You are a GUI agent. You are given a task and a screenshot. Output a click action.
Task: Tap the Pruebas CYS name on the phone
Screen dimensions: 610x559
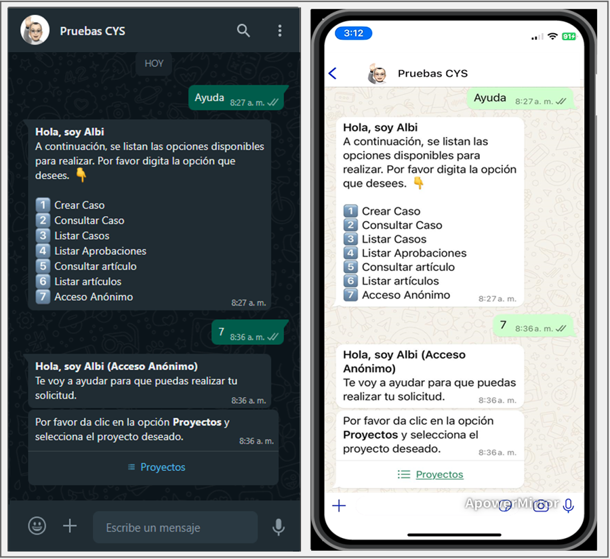(432, 73)
